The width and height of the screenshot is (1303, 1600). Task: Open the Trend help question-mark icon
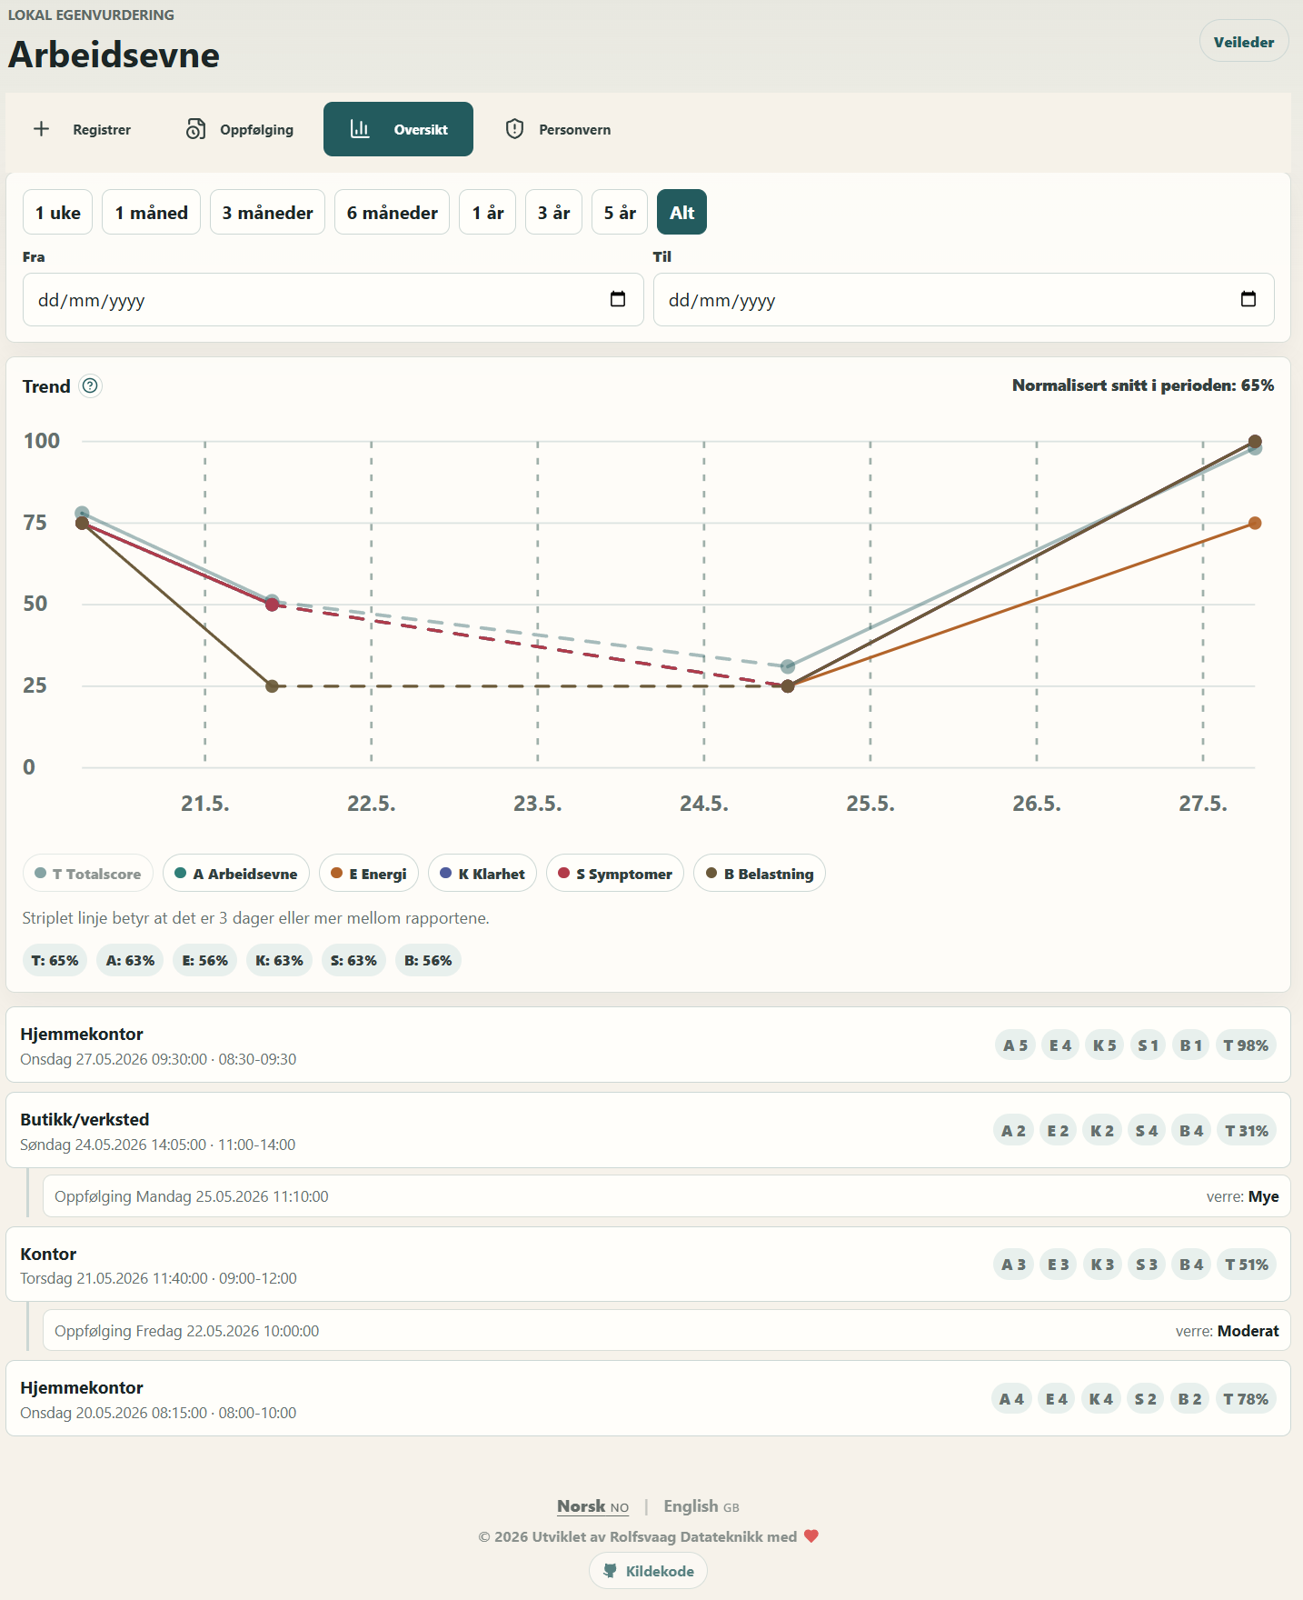(90, 385)
